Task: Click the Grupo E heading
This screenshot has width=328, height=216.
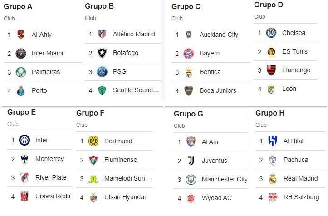Action: [21, 112]
